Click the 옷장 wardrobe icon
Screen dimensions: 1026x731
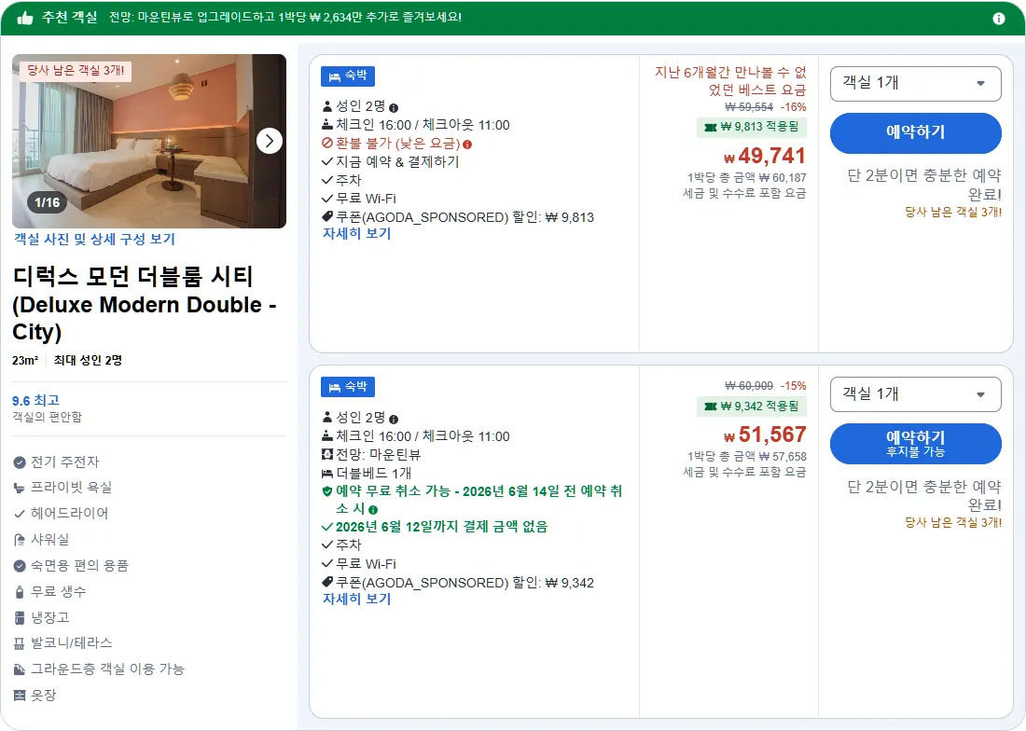20,695
